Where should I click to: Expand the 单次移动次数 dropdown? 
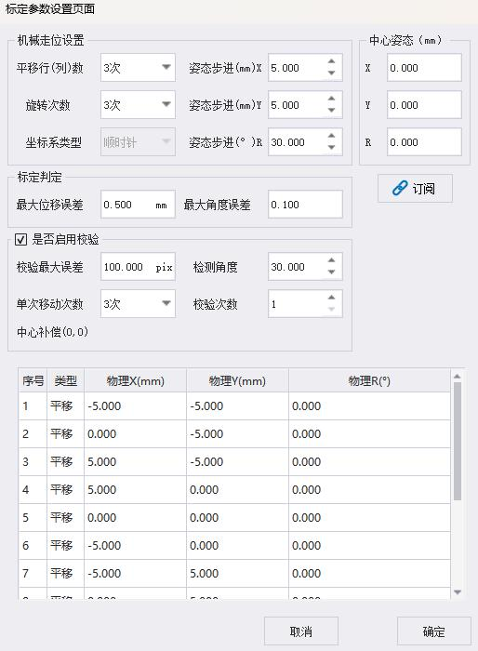pyautogui.click(x=138, y=304)
